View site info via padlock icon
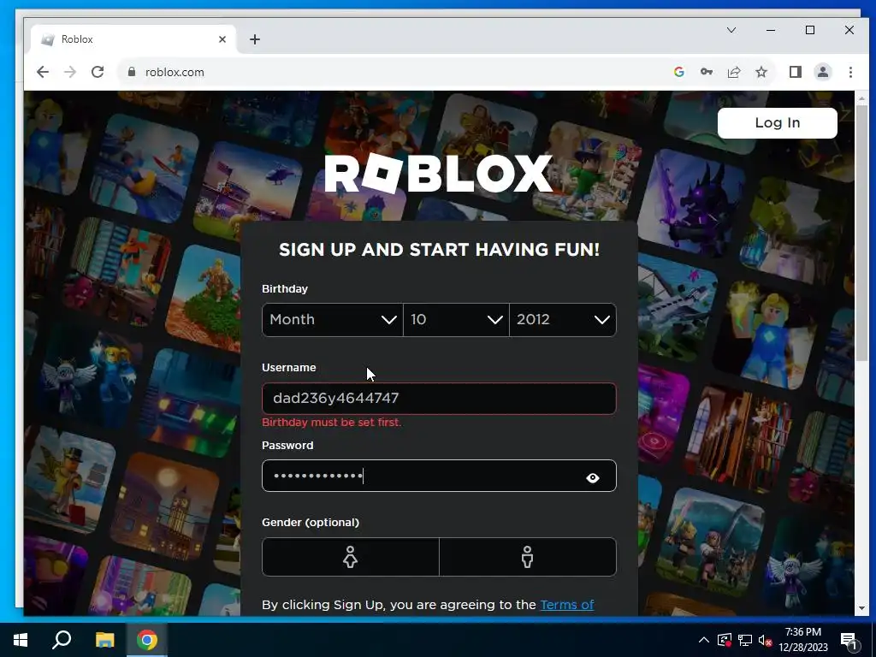The width and height of the screenshot is (876, 657). coord(132,72)
